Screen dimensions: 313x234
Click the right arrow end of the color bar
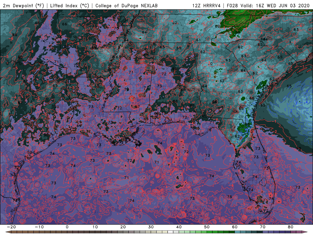pos(306,232)
